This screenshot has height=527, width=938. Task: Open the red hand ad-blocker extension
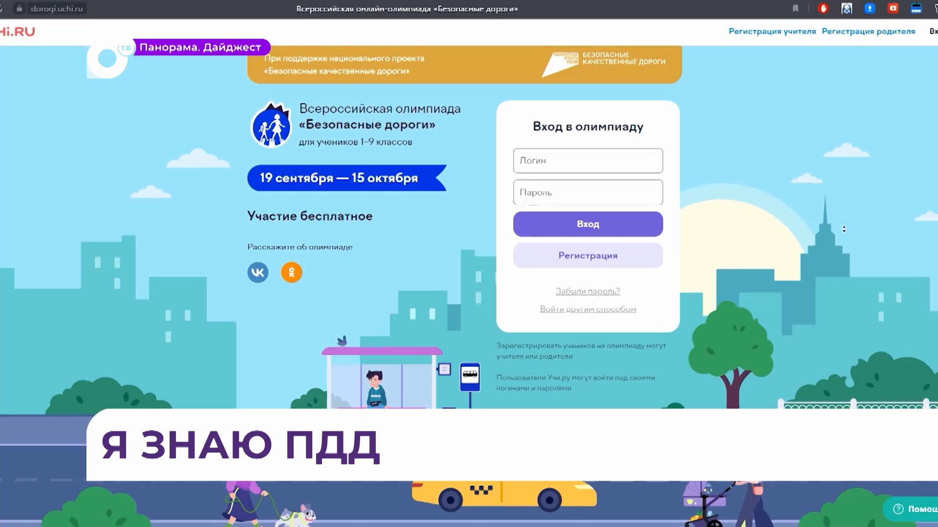[823, 8]
